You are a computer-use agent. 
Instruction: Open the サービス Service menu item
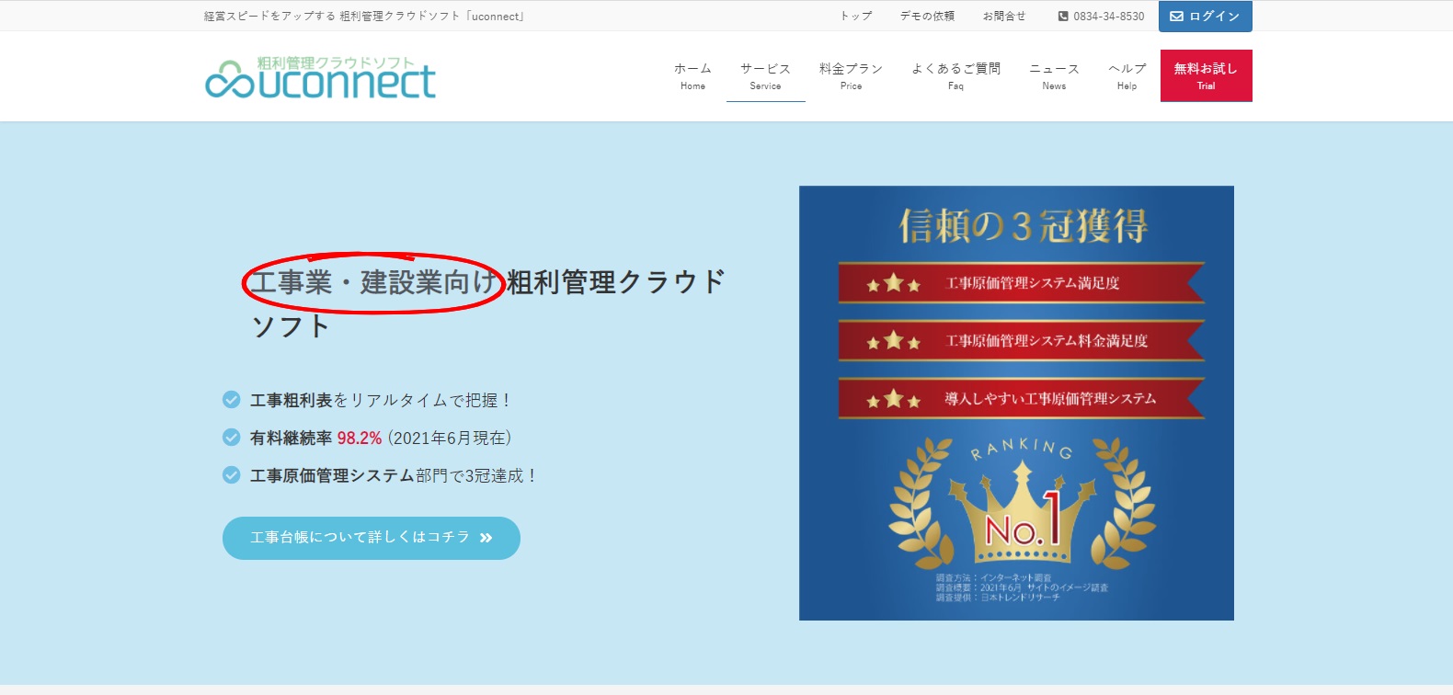click(765, 76)
